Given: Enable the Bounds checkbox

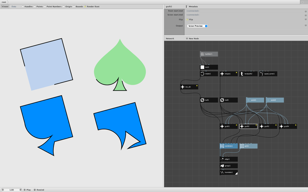Looking at the screenshot, I should pyautogui.click(x=74, y=7).
